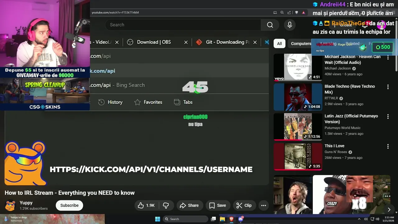
Task: Click share page icon in address bar
Action: (289, 12)
